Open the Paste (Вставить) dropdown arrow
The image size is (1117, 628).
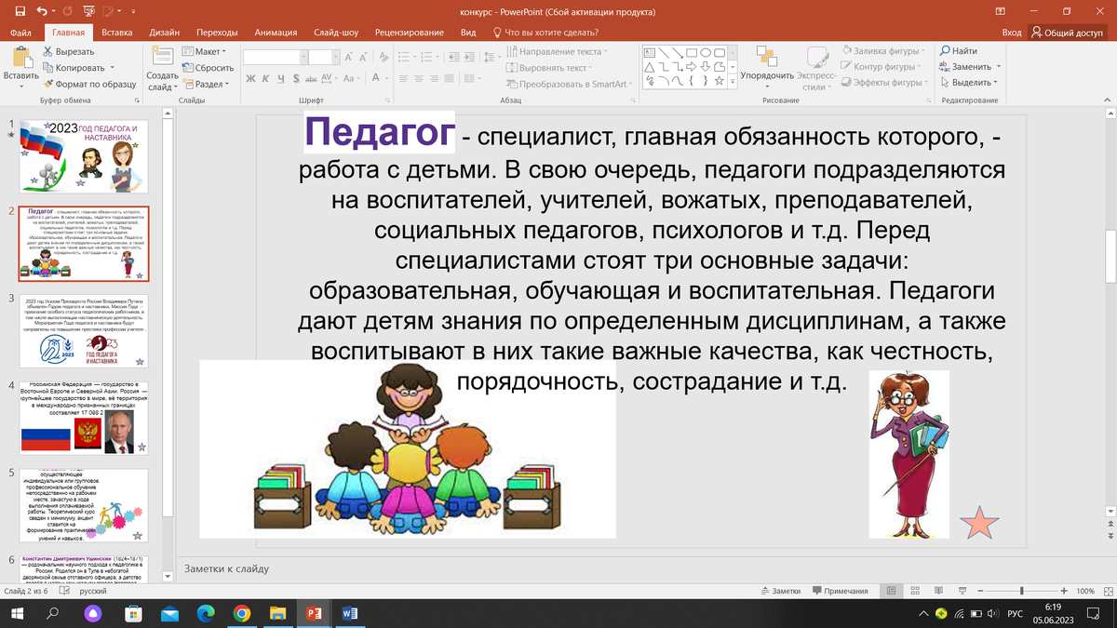click(x=20, y=86)
